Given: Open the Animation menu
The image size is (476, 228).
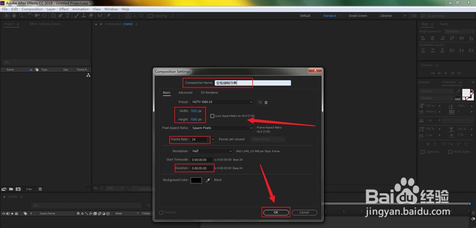Looking at the screenshot, I should [80, 9].
